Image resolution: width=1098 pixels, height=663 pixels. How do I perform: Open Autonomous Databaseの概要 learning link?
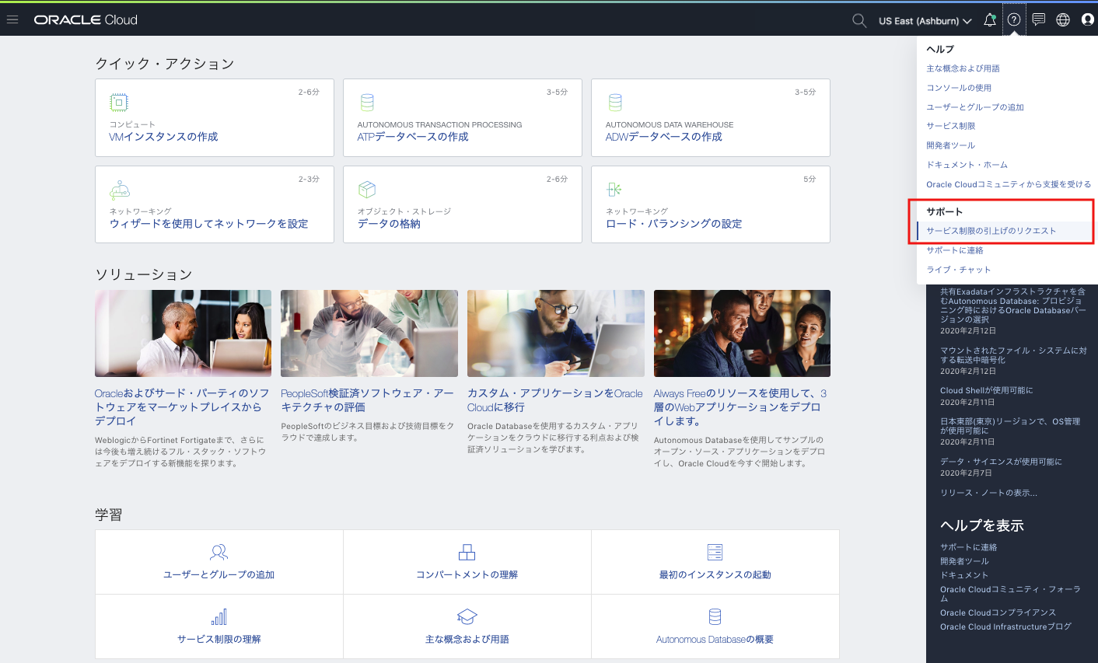[715, 640]
